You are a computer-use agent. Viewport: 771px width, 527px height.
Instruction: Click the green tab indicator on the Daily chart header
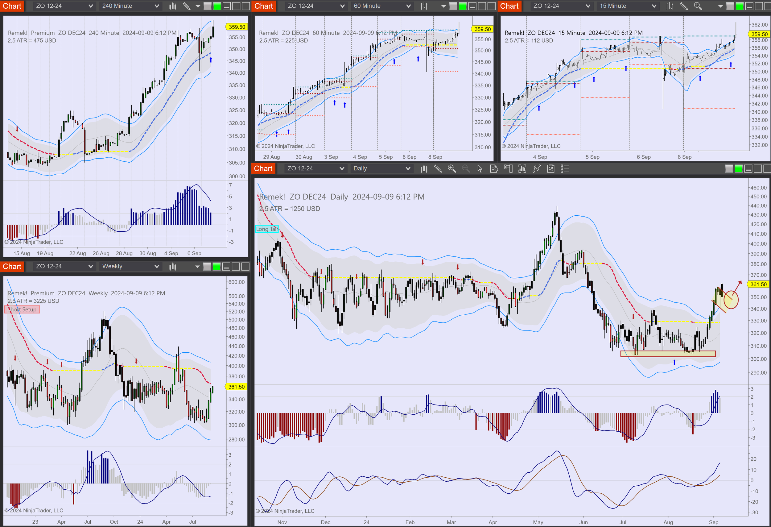point(739,168)
